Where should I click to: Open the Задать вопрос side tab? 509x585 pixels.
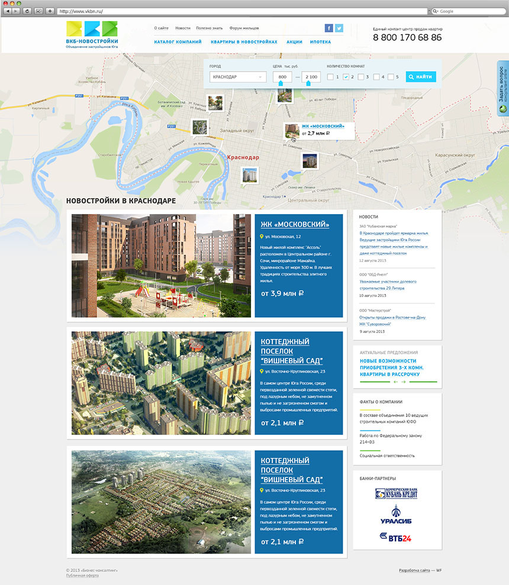[503, 88]
